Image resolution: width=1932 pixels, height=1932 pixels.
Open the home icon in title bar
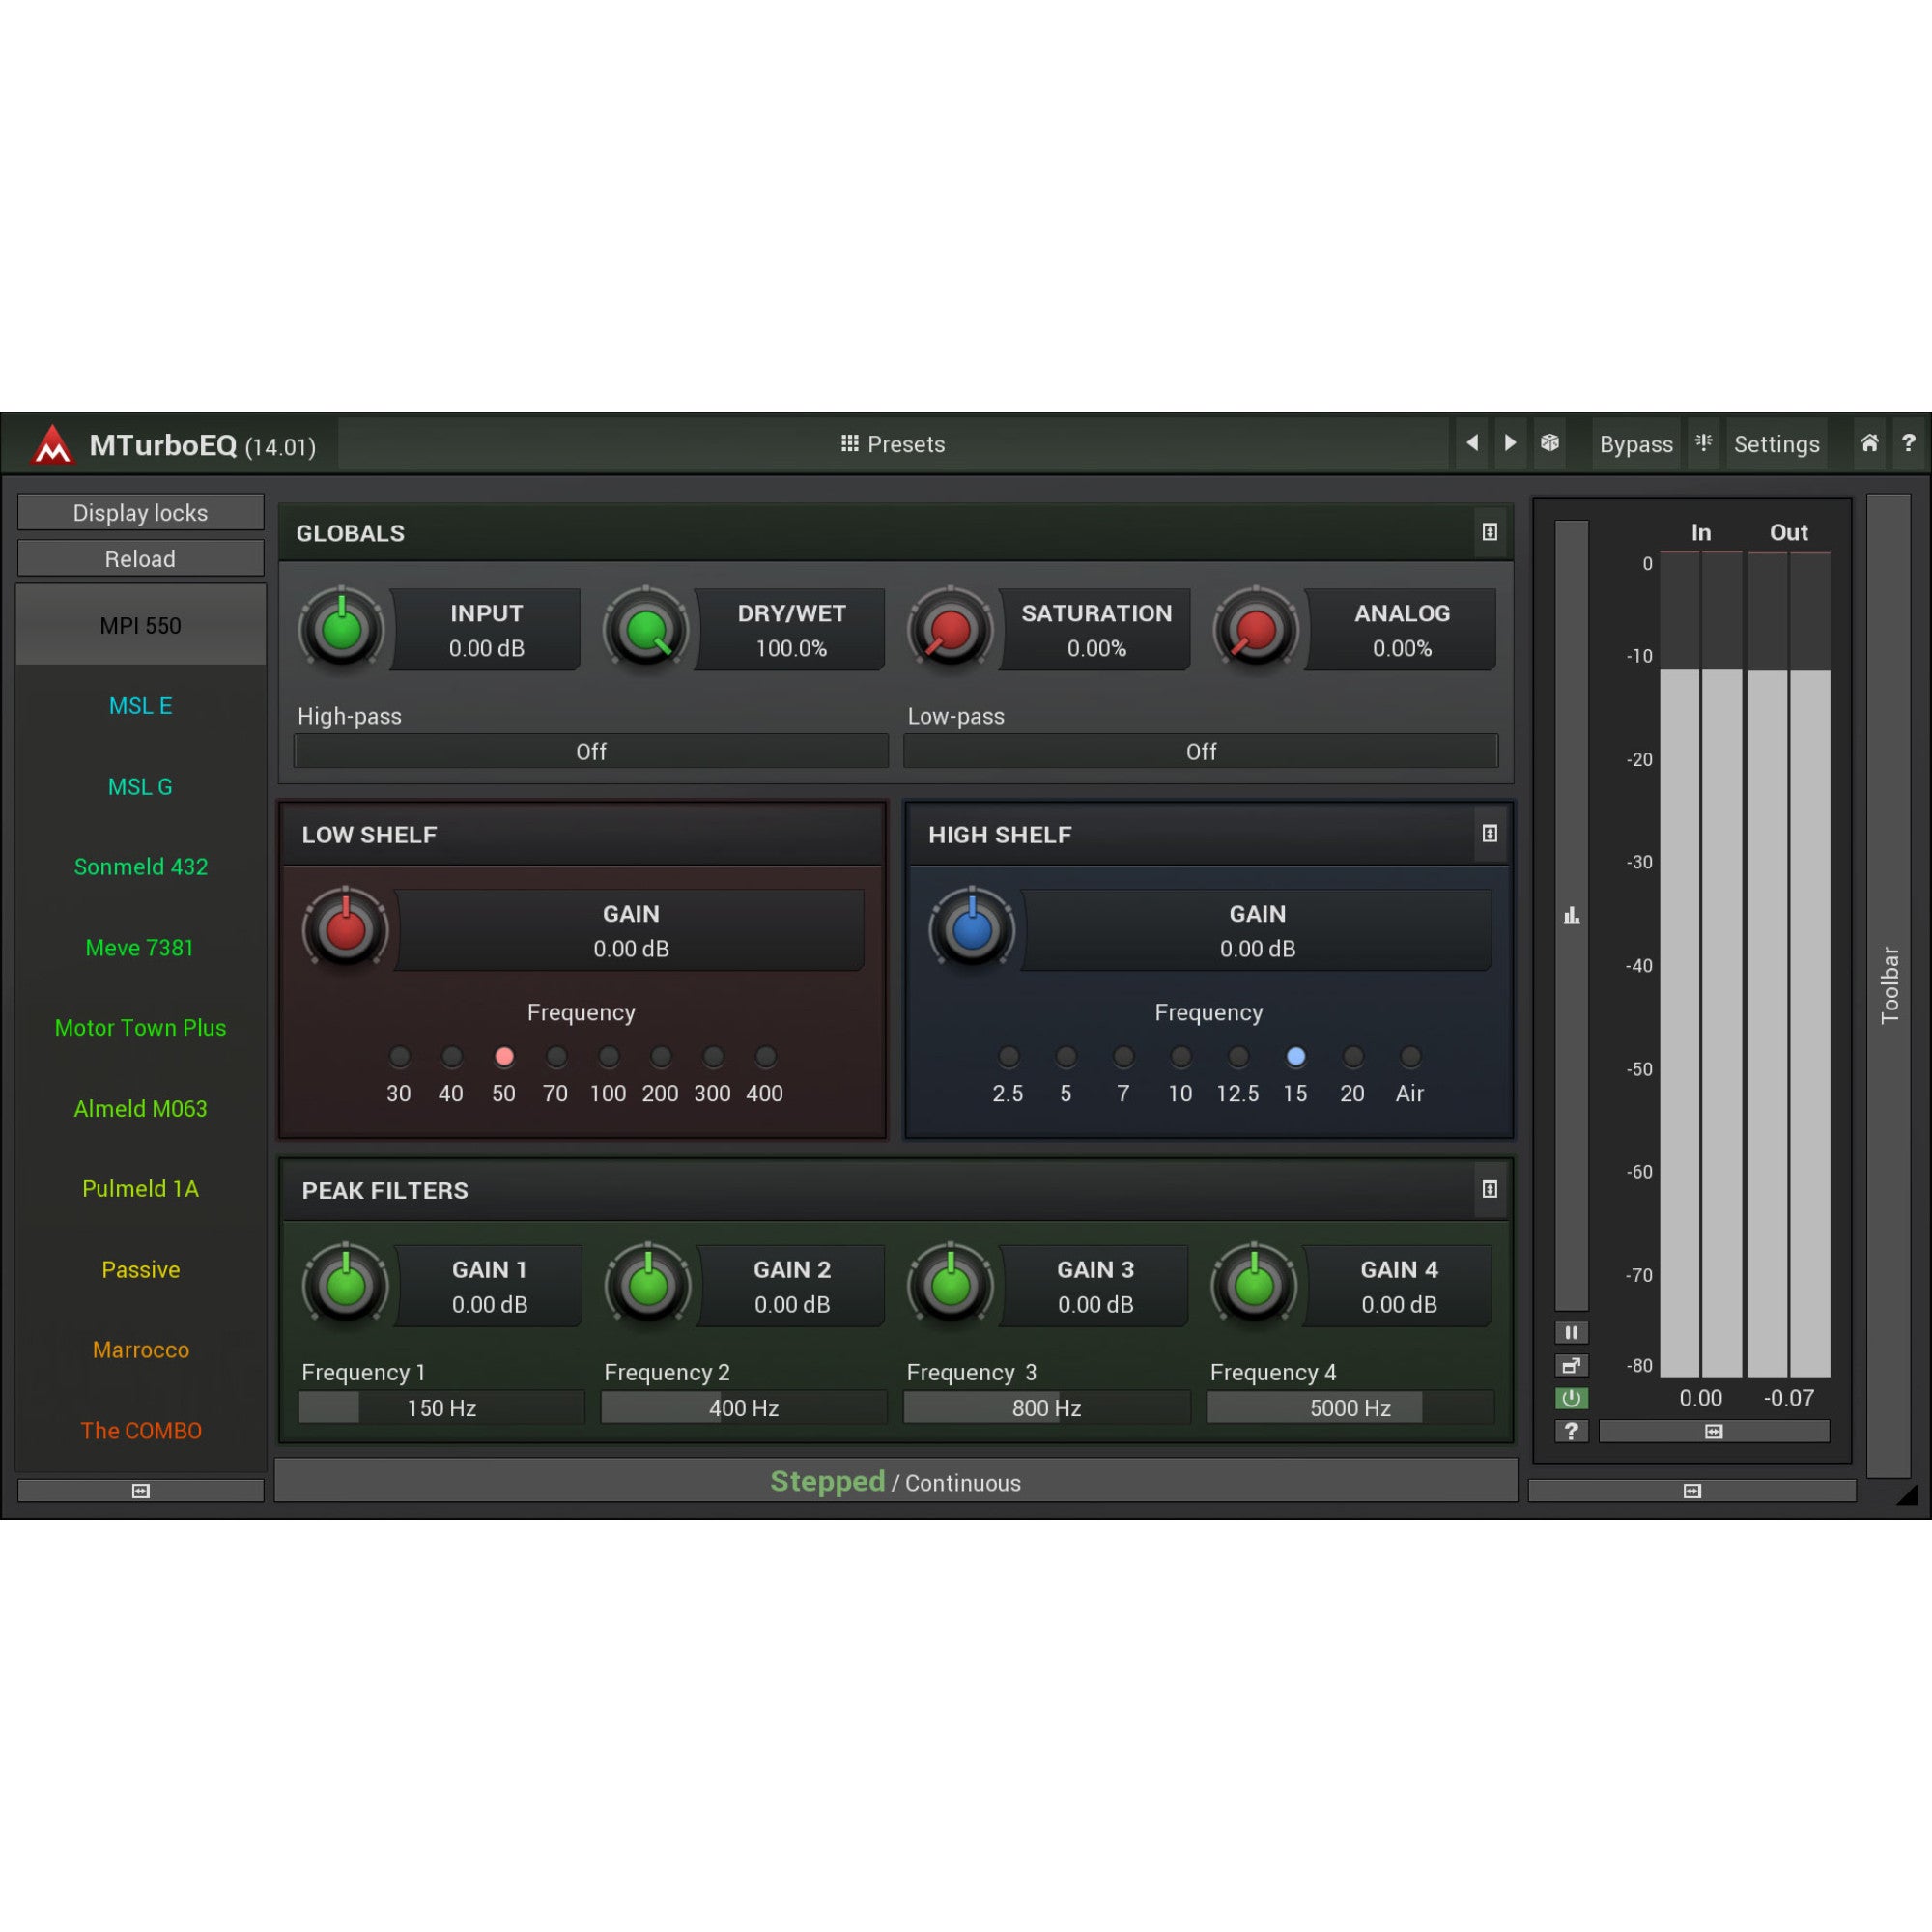[x=1869, y=443]
